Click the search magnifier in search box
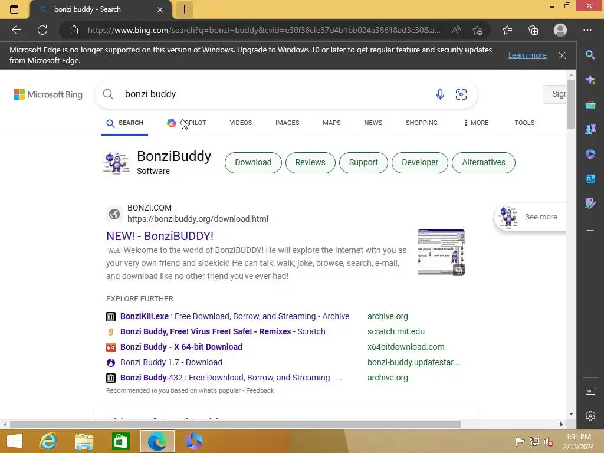The width and height of the screenshot is (604, 453). coord(109,94)
